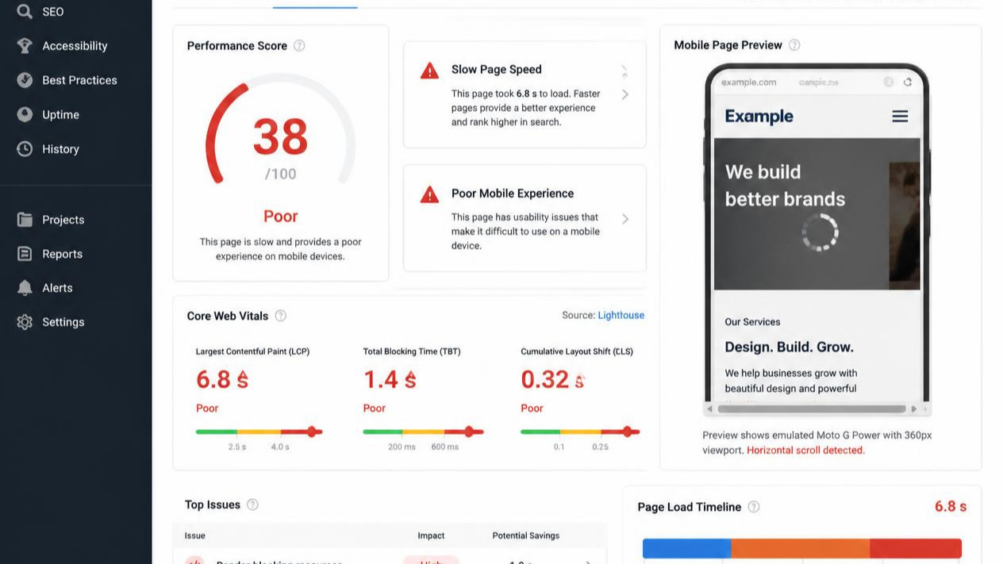The height and width of the screenshot is (564, 1003).
Task: Click the History clock icon
Action: click(x=25, y=148)
